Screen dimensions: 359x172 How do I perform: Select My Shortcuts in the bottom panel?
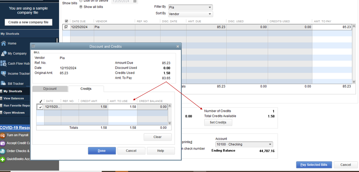pos(13,91)
